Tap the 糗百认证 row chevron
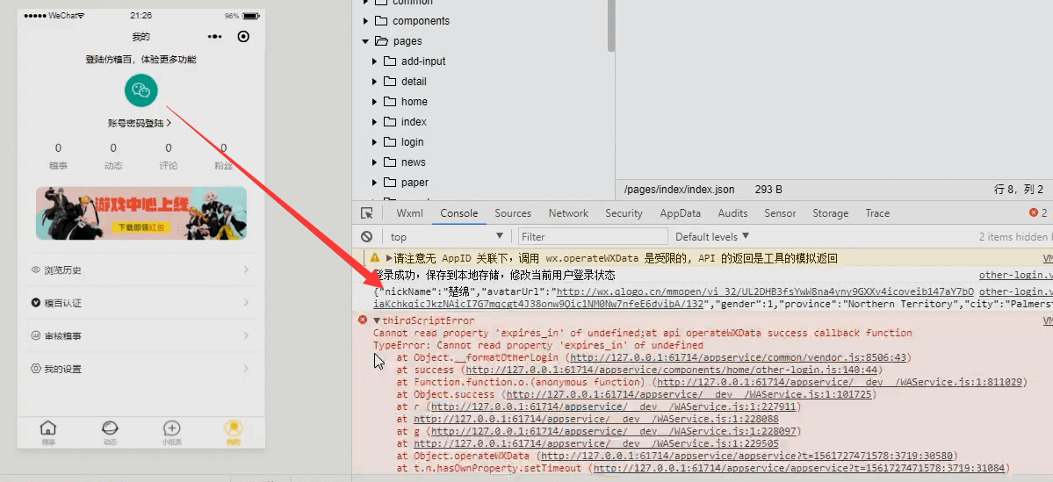1053x482 pixels. point(247,303)
